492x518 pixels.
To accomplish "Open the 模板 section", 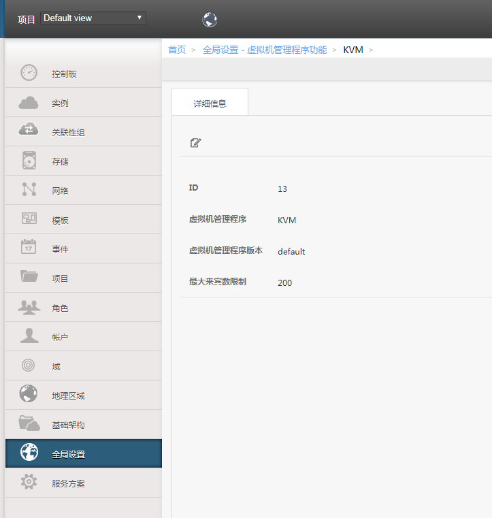I will pos(84,220).
